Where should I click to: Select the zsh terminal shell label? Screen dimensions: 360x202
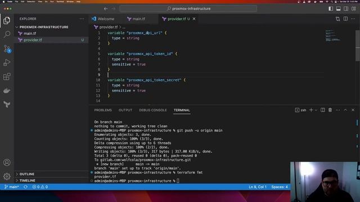coord(300,110)
